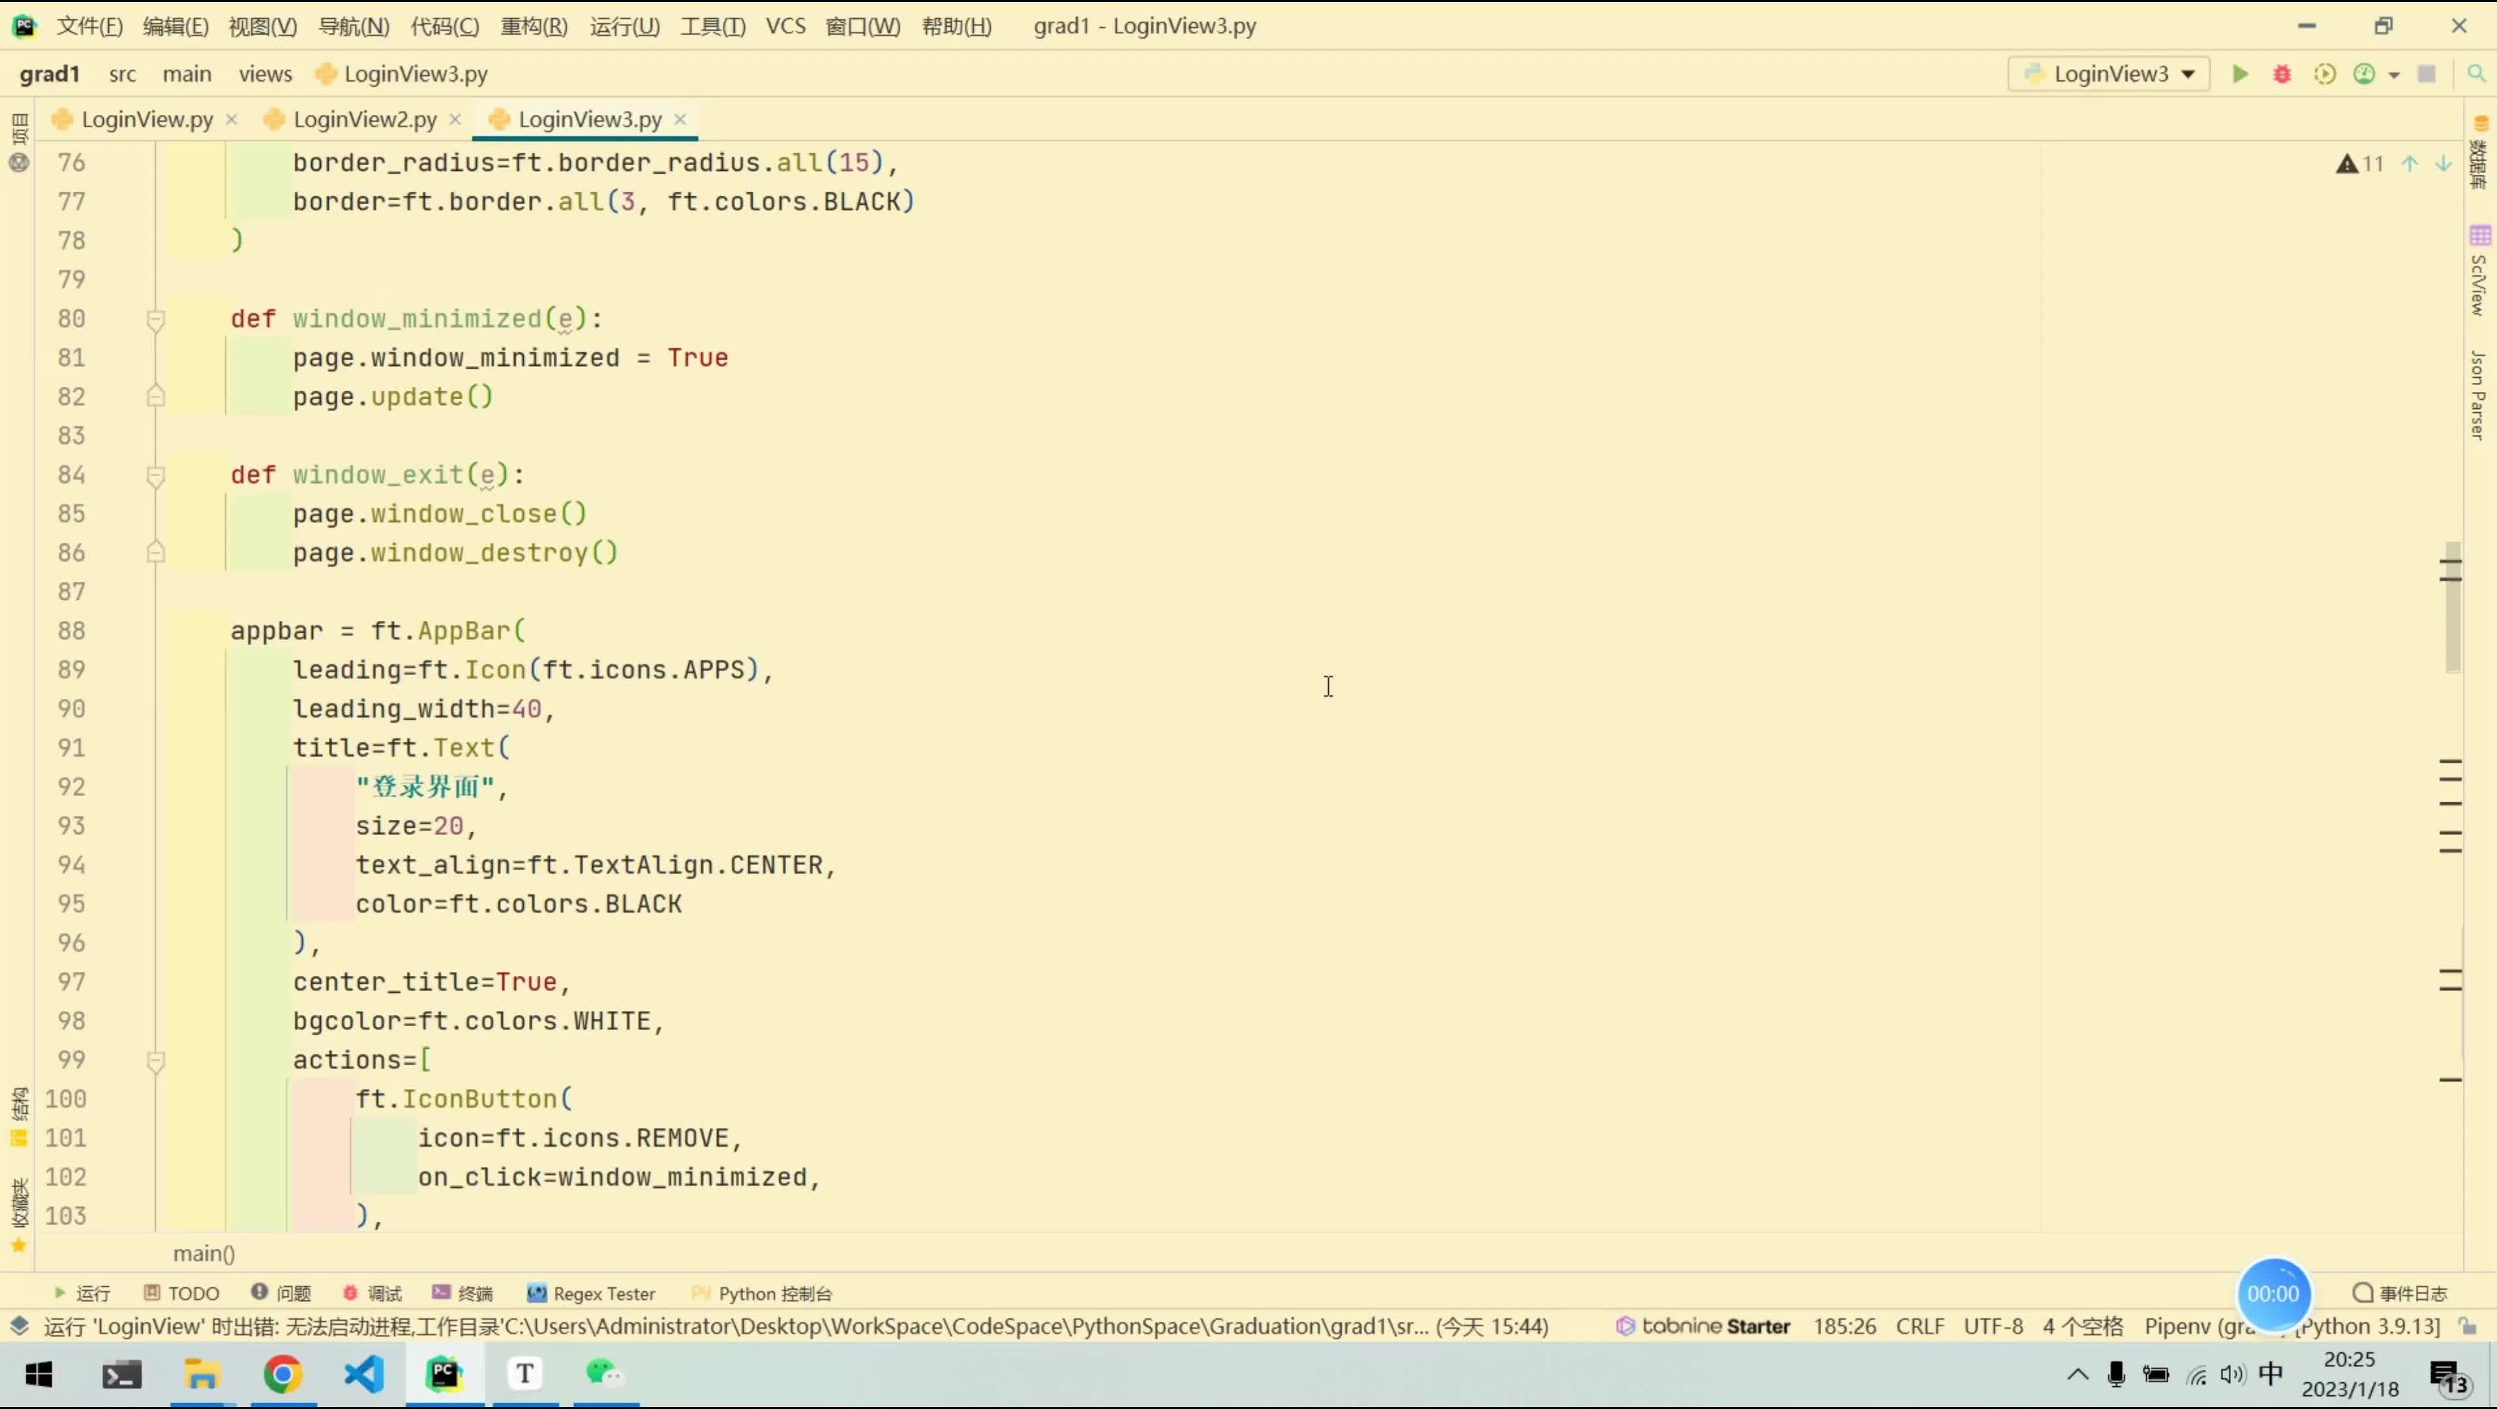Open the Favorites tool window
Screen dimensions: 2497x1409
pos(20,1215)
